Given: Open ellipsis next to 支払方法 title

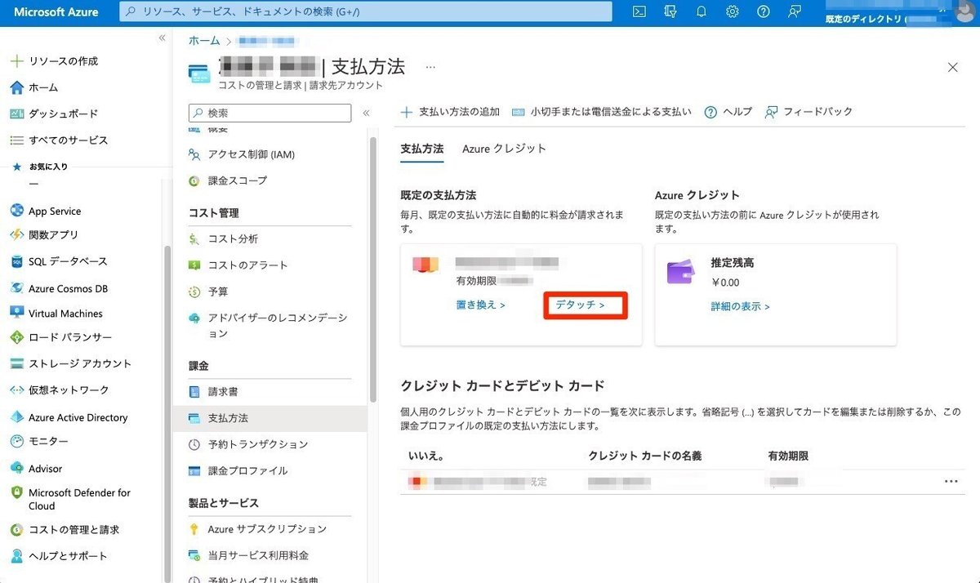Looking at the screenshot, I should 430,66.
